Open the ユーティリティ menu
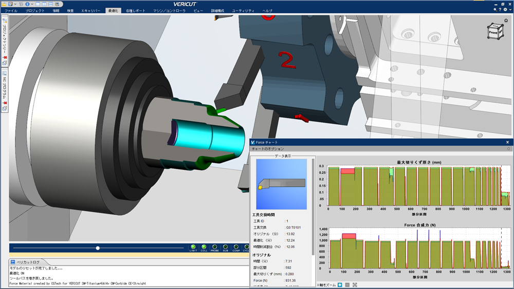514x289 pixels. point(243,11)
